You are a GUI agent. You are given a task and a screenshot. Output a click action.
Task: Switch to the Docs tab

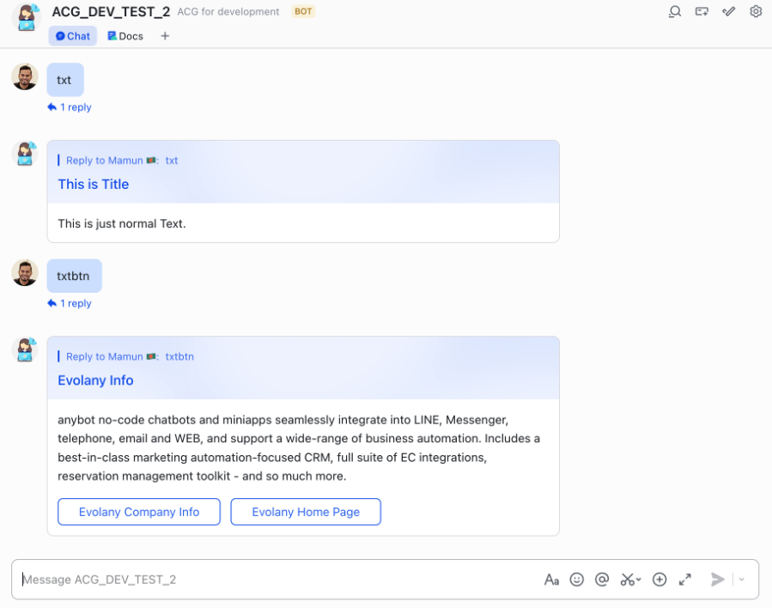click(x=125, y=36)
